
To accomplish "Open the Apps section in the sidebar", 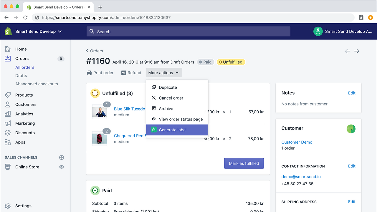I will pos(20,142).
